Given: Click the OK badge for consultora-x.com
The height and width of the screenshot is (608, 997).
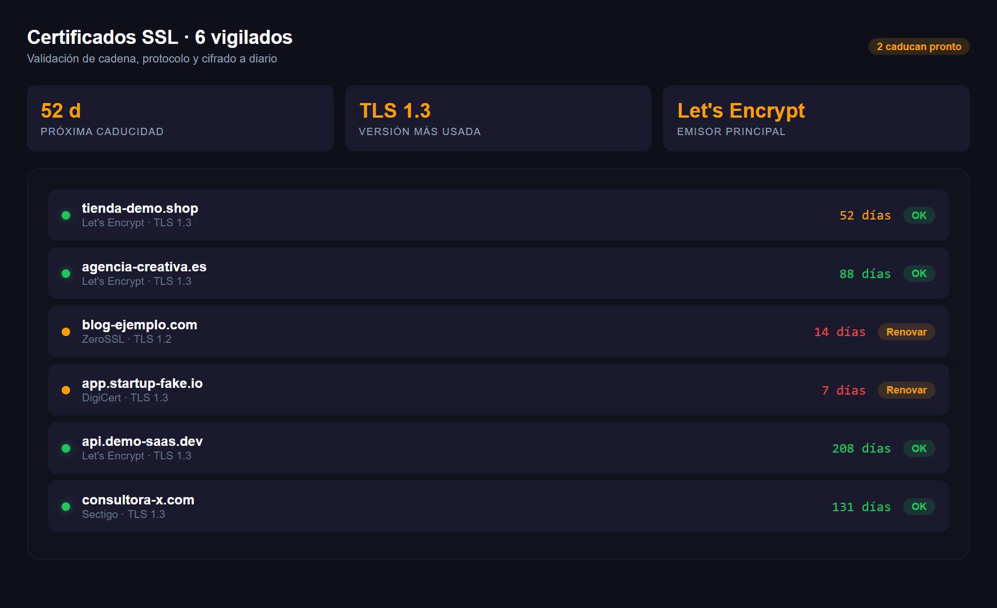Looking at the screenshot, I should (919, 506).
